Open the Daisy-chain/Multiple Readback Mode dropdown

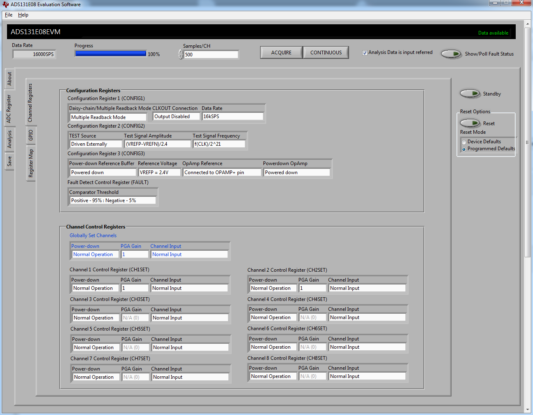coord(108,117)
